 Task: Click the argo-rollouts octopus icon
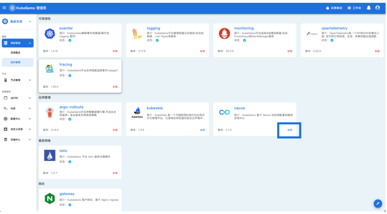coord(49,113)
